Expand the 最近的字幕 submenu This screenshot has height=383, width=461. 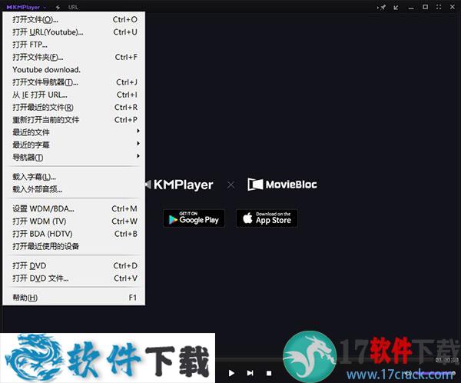(74, 145)
